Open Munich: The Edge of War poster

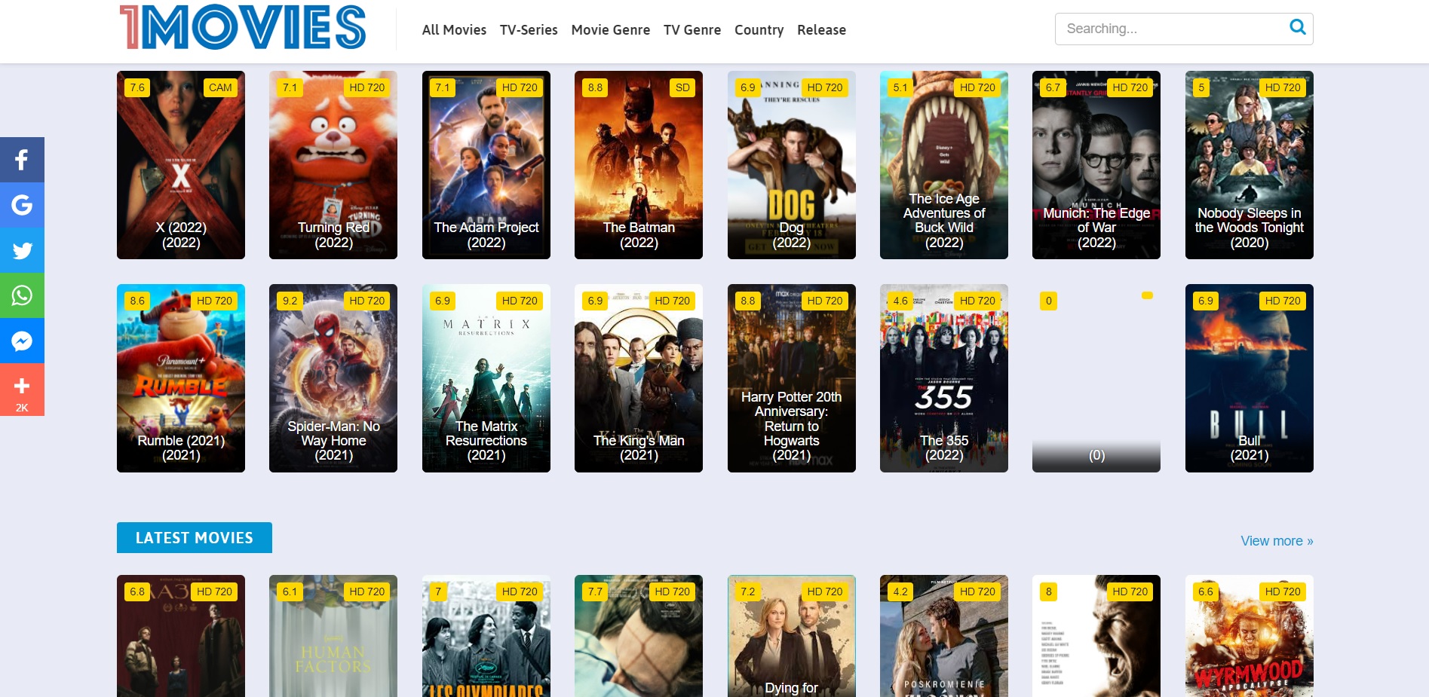point(1096,165)
